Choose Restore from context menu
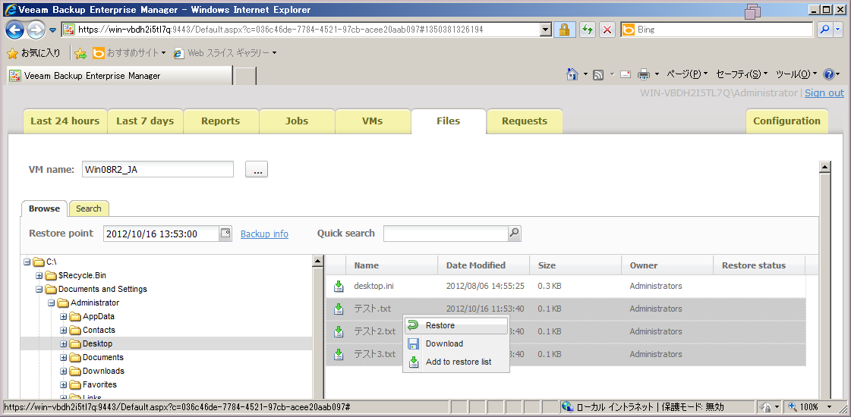The width and height of the screenshot is (851, 417). [x=456, y=325]
